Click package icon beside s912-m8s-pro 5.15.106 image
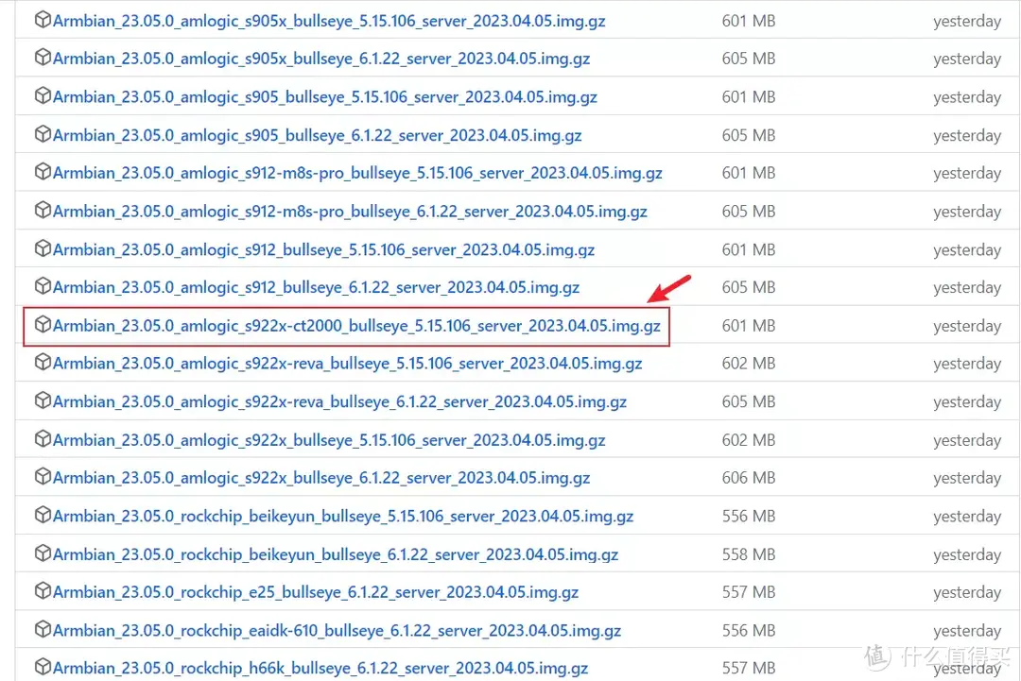The image size is (1021, 681). point(43,172)
